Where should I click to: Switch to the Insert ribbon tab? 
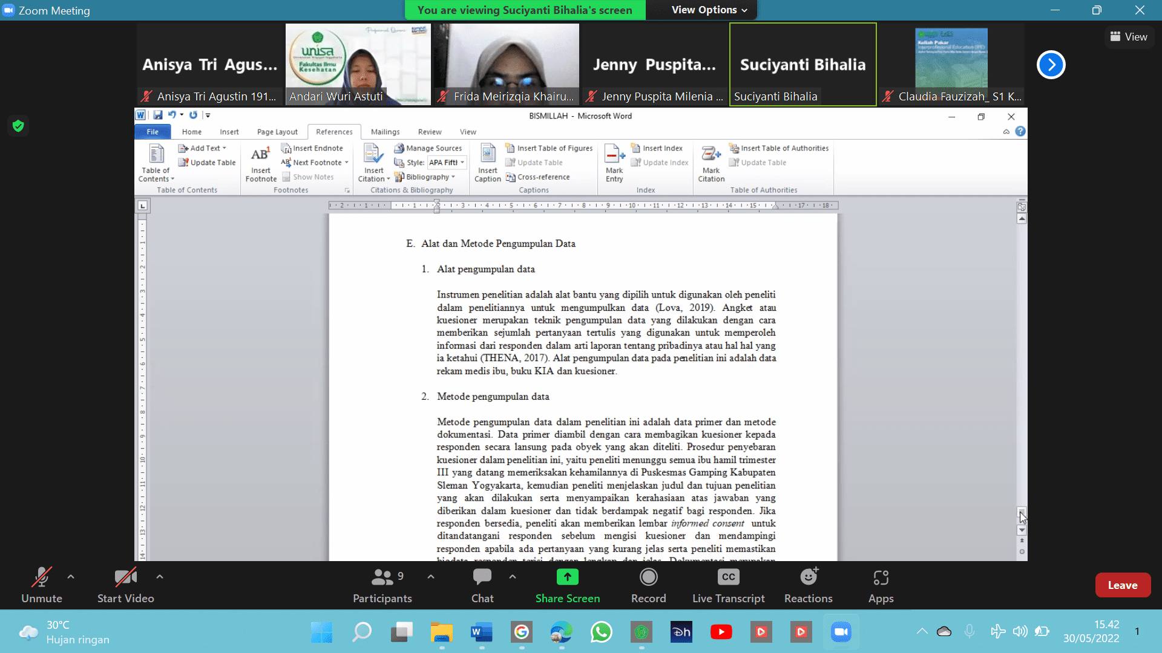[229, 132]
